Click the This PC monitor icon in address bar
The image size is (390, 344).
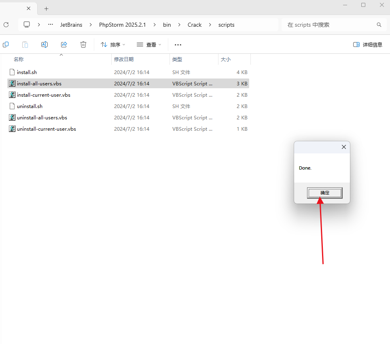[x=27, y=25]
